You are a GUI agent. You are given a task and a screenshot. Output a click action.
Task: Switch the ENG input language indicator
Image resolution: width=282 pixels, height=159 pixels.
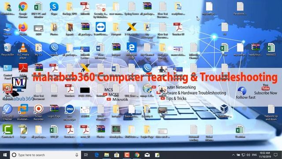click(x=254, y=155)
